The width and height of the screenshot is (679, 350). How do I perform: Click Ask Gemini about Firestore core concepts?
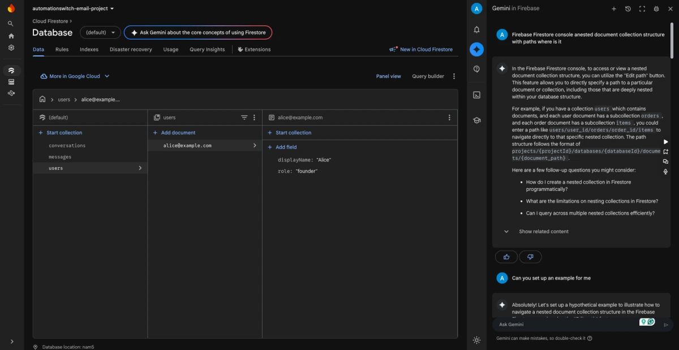point(198,33)
